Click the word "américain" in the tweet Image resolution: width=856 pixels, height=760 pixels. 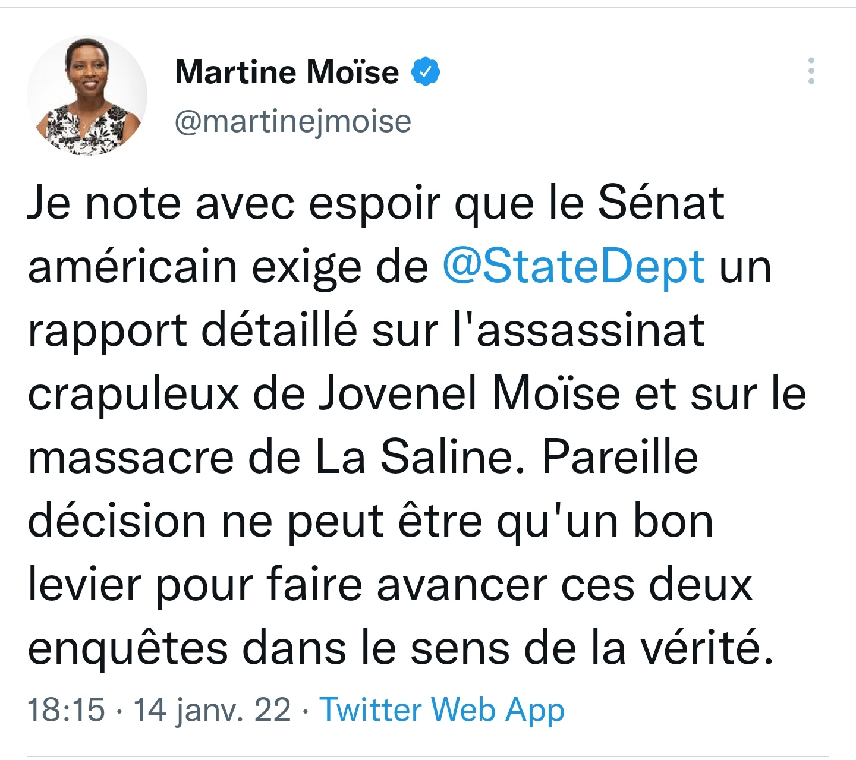[x=132, y=266]
